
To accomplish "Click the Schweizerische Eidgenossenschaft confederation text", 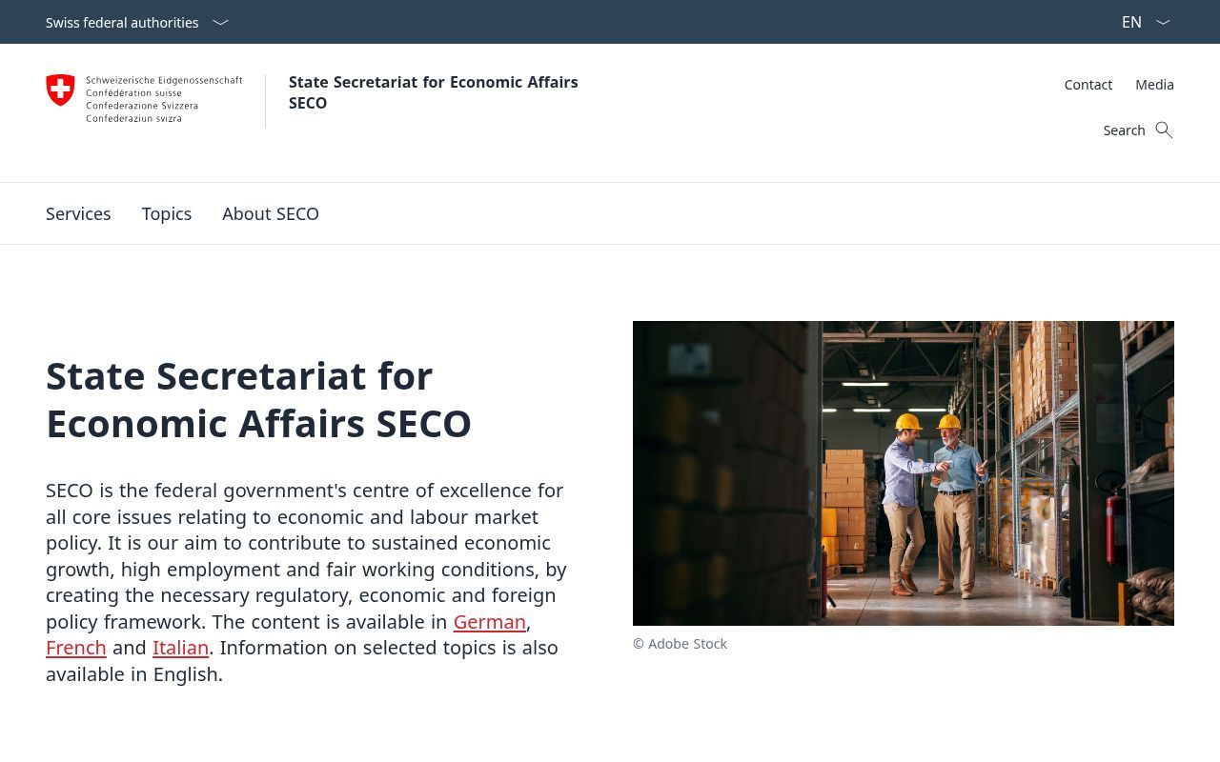I will point(164,99).
